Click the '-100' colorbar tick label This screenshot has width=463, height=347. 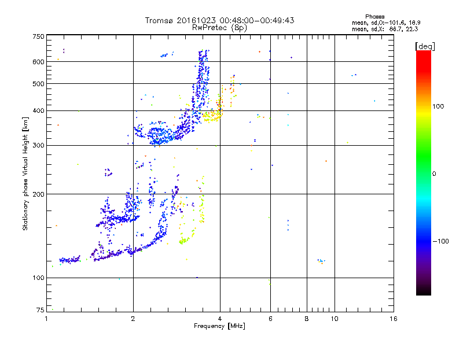[x=440, y=241]
